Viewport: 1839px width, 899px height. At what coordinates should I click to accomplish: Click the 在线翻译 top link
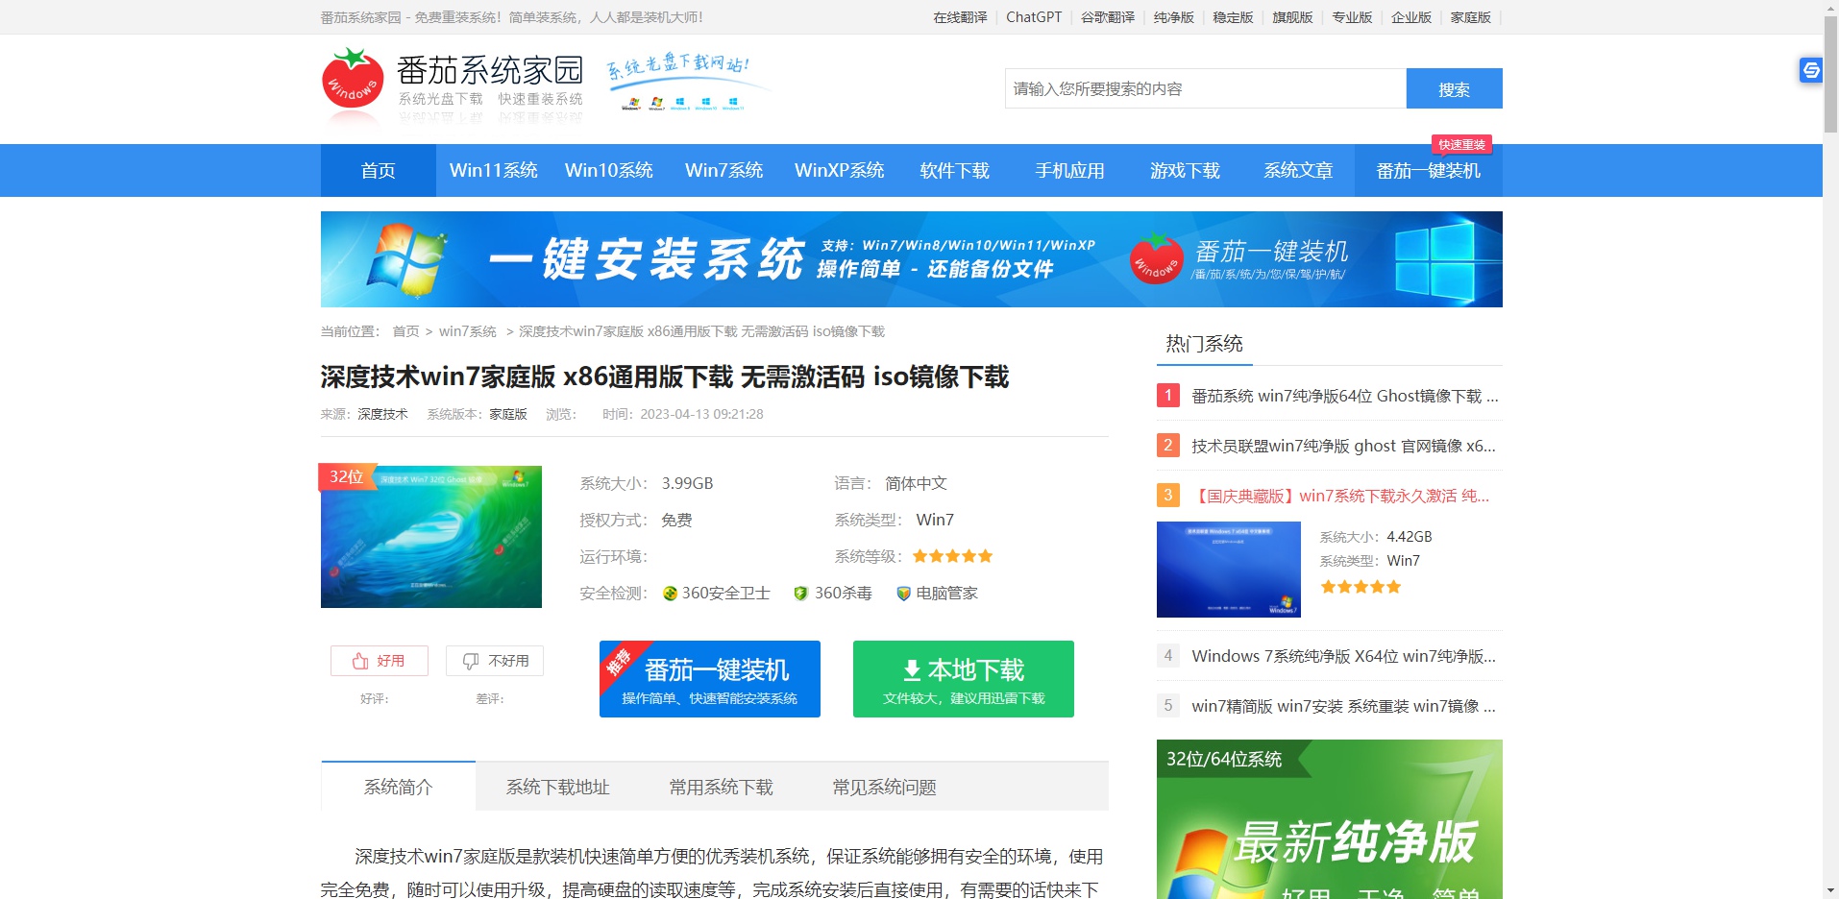point(960,17)
